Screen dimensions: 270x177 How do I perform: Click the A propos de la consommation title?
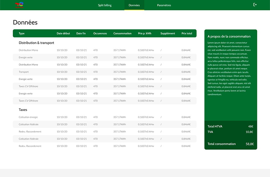point(229,36)
